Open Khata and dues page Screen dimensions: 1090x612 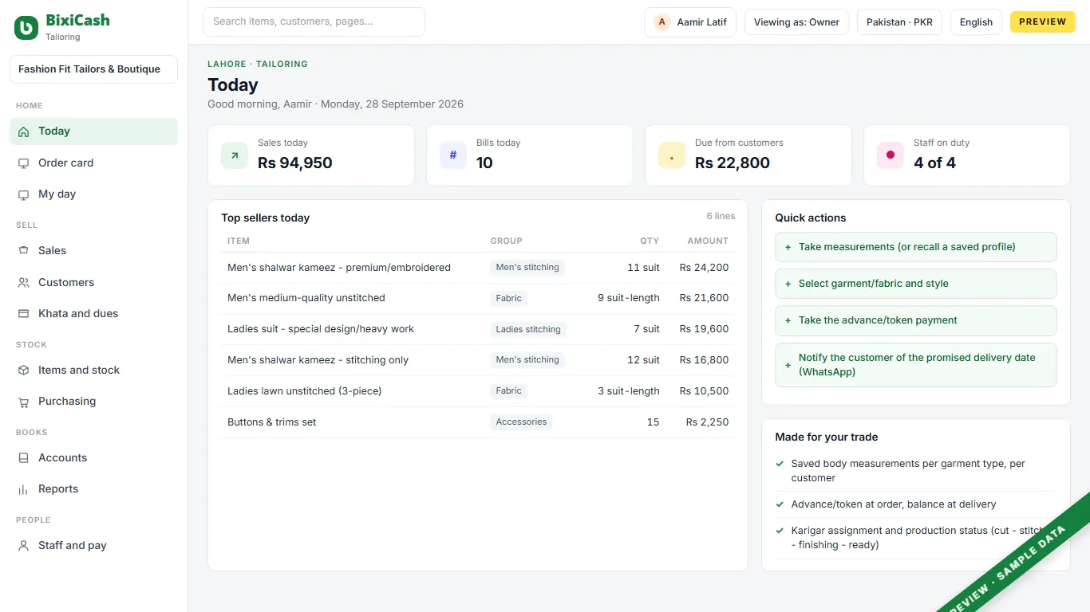[x=93, y=314]
